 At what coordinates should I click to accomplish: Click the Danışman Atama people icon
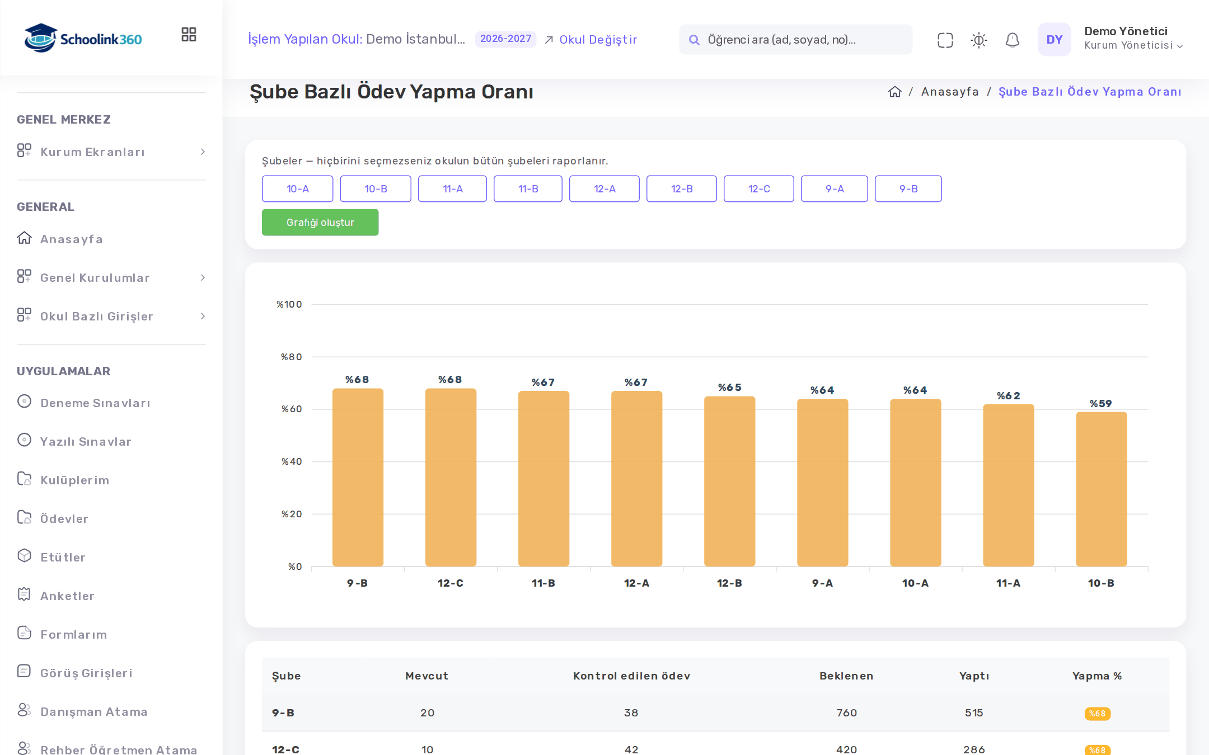tap(24, 710)
